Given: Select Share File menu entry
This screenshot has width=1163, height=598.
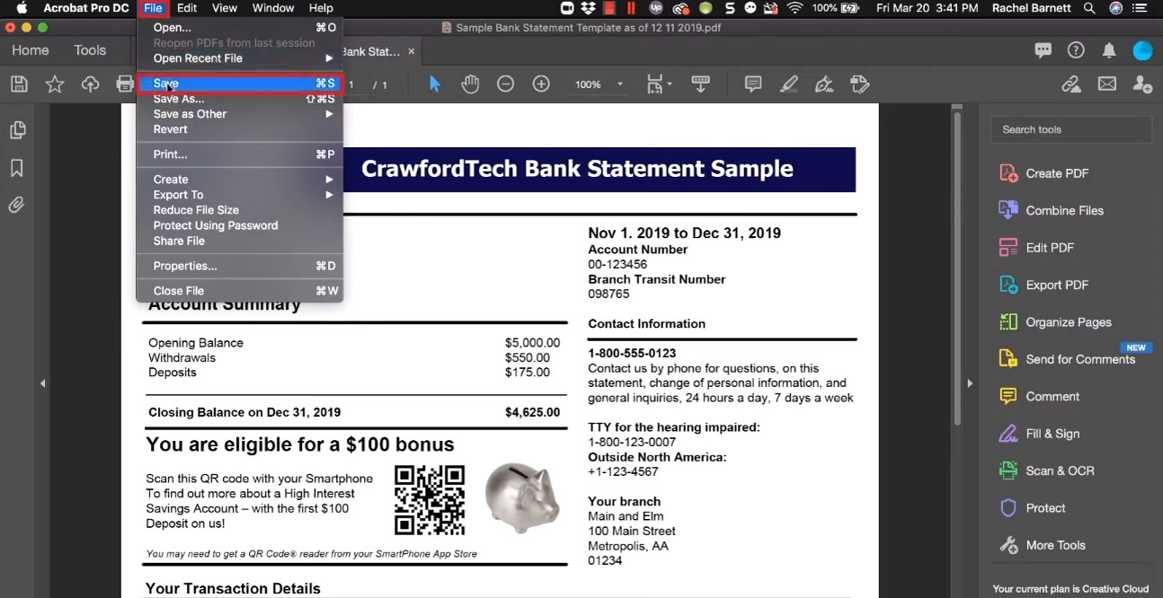Looking at the screenshot, I should [240, 241].
